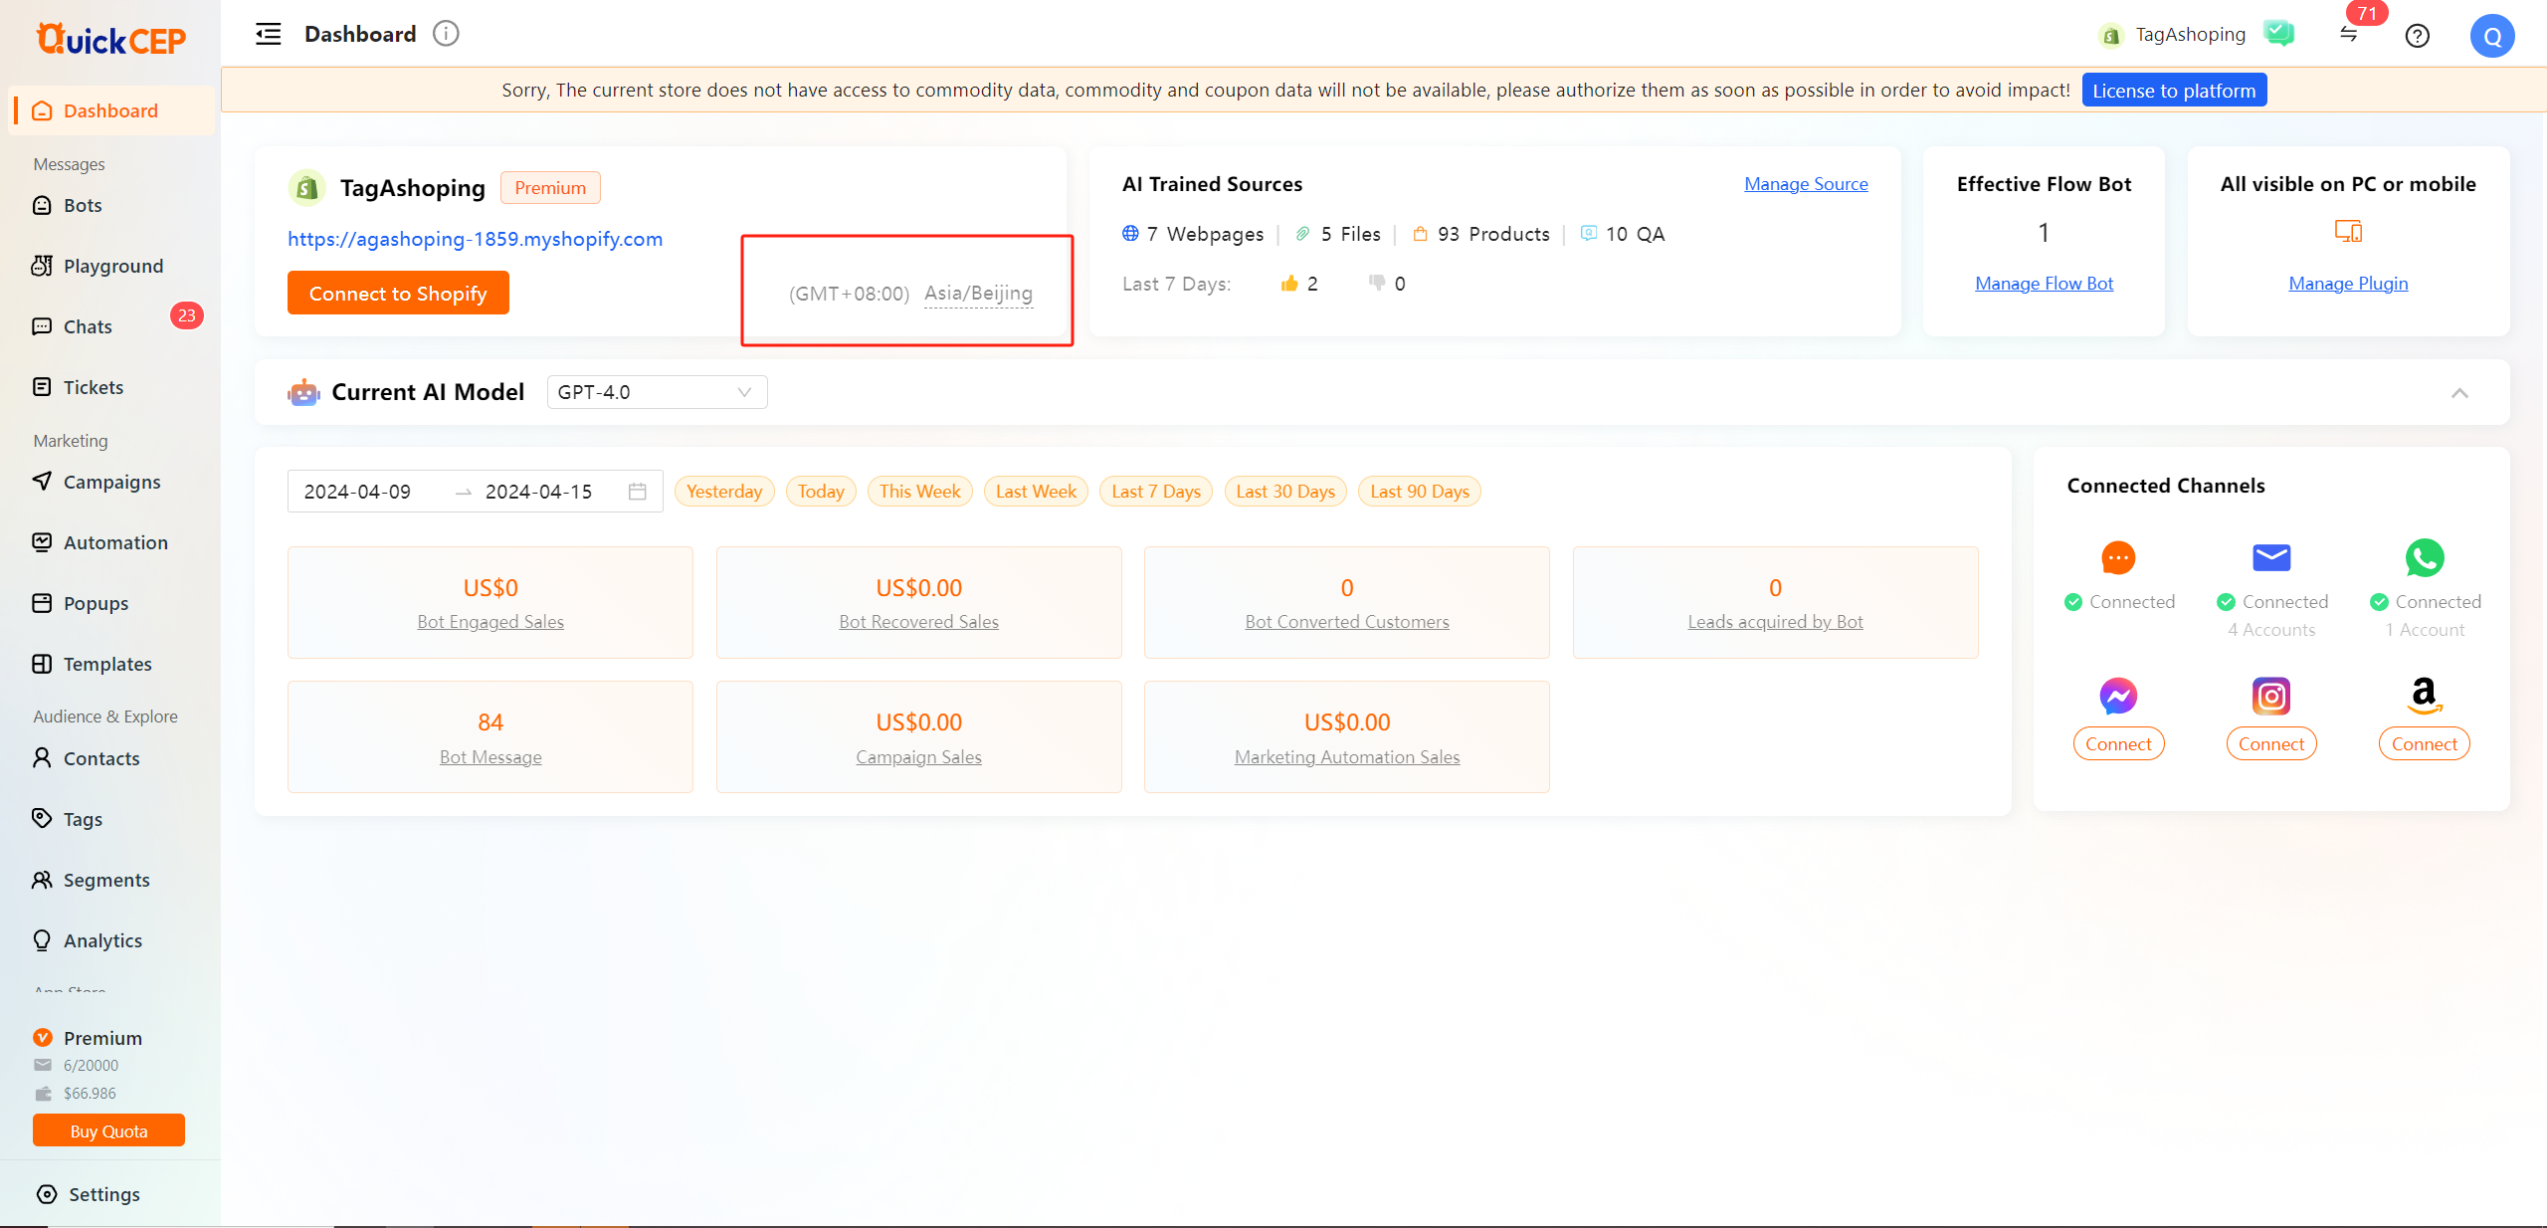Collapse the Current AI Model panel
2547x1228 pixels.
coord(2459,392)
